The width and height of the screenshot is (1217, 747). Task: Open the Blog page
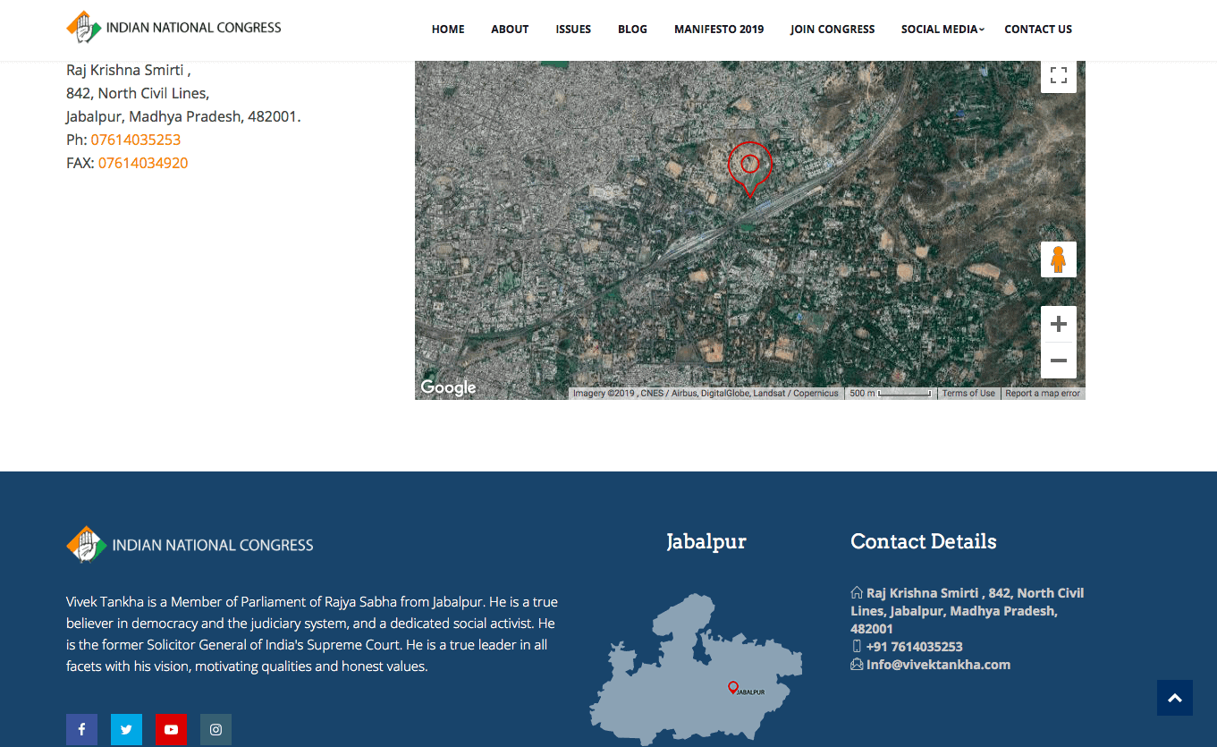(632, 30)
